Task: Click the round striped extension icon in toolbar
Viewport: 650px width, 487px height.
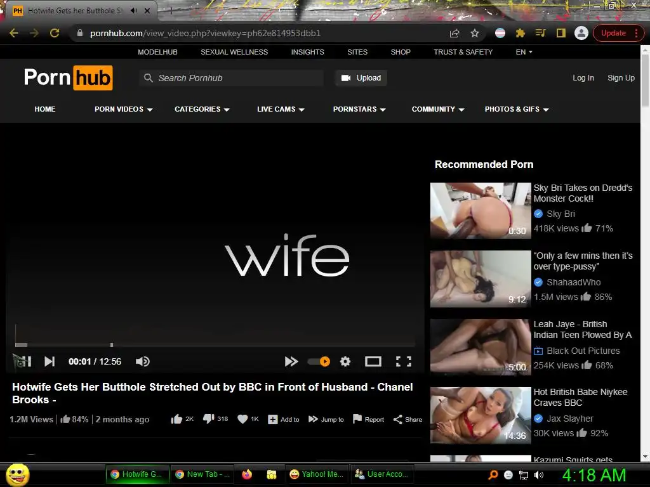Action: [x=500, y=33]
